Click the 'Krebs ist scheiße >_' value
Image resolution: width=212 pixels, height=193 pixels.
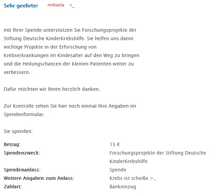(133, 178)
